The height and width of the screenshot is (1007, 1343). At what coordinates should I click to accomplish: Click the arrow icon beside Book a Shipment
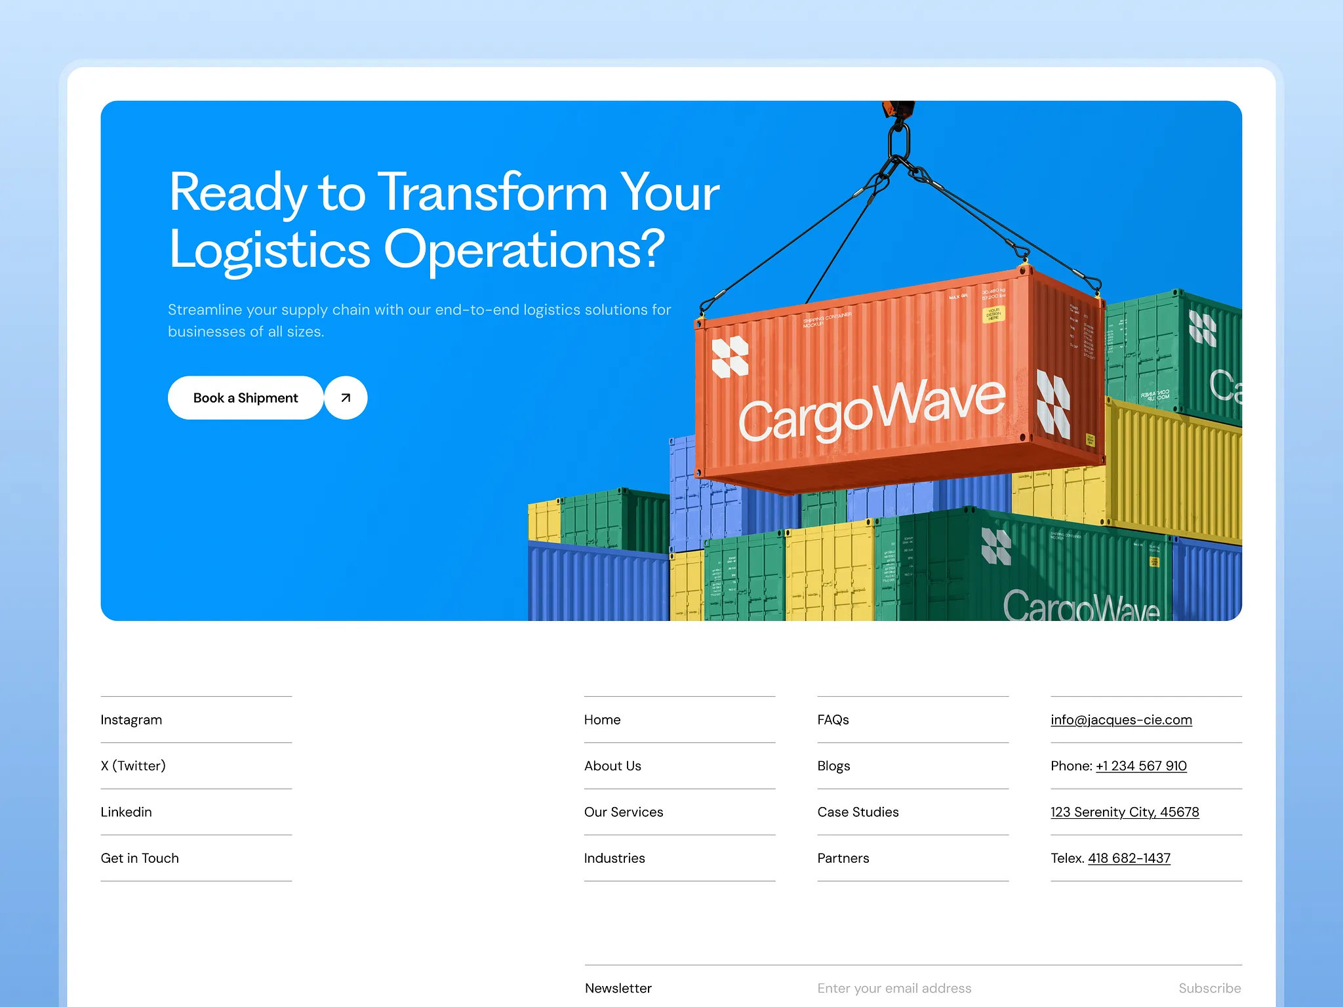coord(346,397)
